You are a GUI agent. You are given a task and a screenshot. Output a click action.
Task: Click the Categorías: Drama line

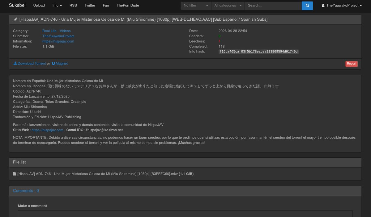point(49,102)
